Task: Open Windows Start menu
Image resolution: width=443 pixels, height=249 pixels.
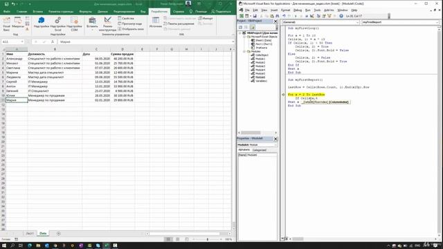Action: (x=4, y=246)
